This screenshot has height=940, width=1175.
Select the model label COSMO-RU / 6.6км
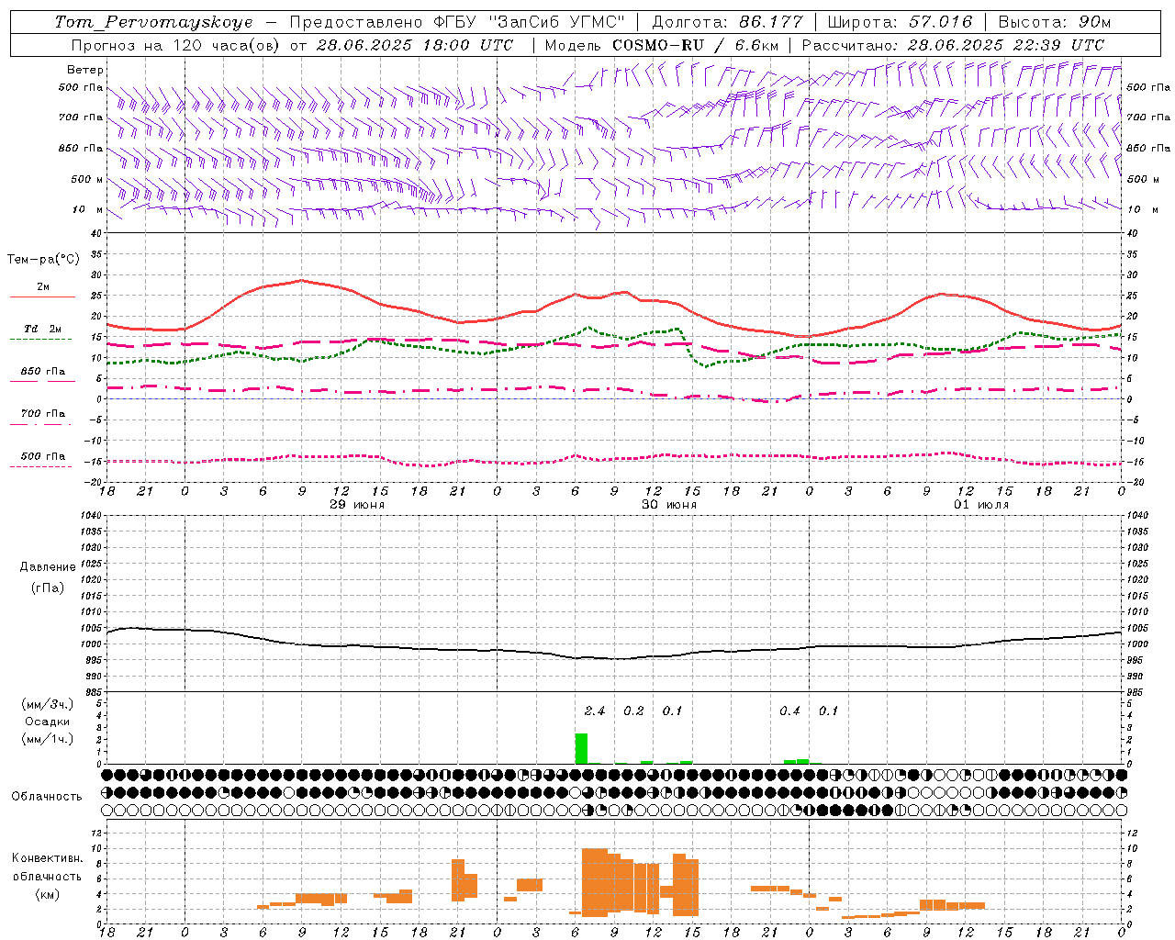[696, 45]
